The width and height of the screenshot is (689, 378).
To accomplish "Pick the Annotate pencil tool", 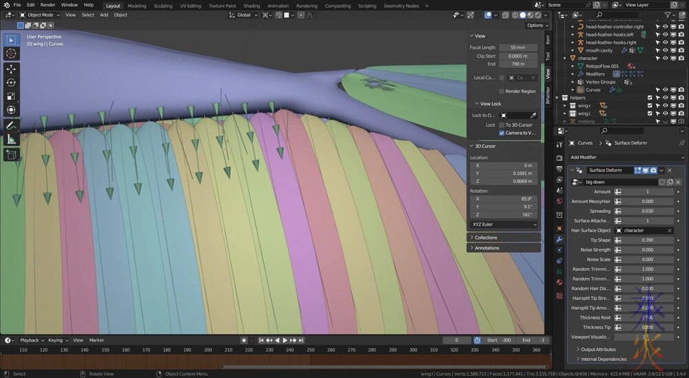I will click(11, 125).
